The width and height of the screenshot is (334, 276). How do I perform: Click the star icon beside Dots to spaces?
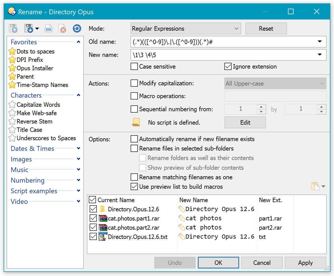tap(12, 51)
